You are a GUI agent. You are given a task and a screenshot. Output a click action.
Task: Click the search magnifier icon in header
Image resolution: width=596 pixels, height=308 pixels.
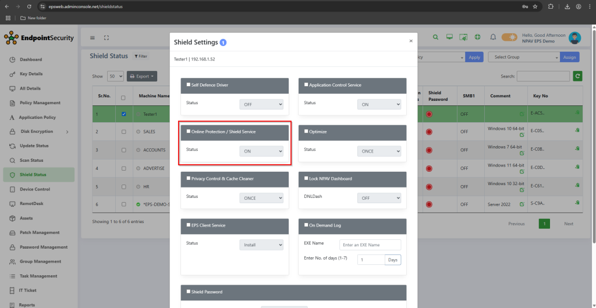click(435, 37)
